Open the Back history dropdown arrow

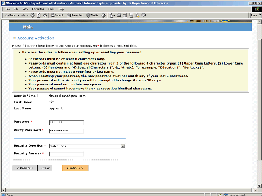point(18,16)
